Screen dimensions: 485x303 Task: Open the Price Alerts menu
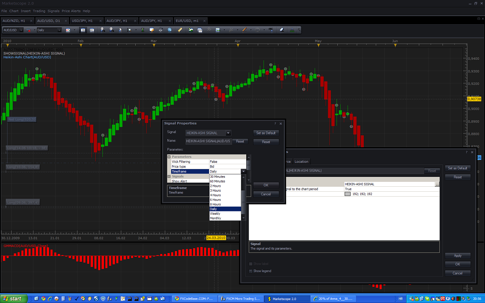pos(71,11)
